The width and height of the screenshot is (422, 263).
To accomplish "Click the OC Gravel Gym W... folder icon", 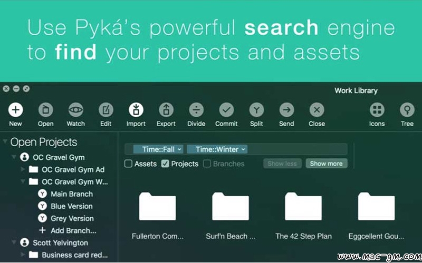I will coord(33,181).
